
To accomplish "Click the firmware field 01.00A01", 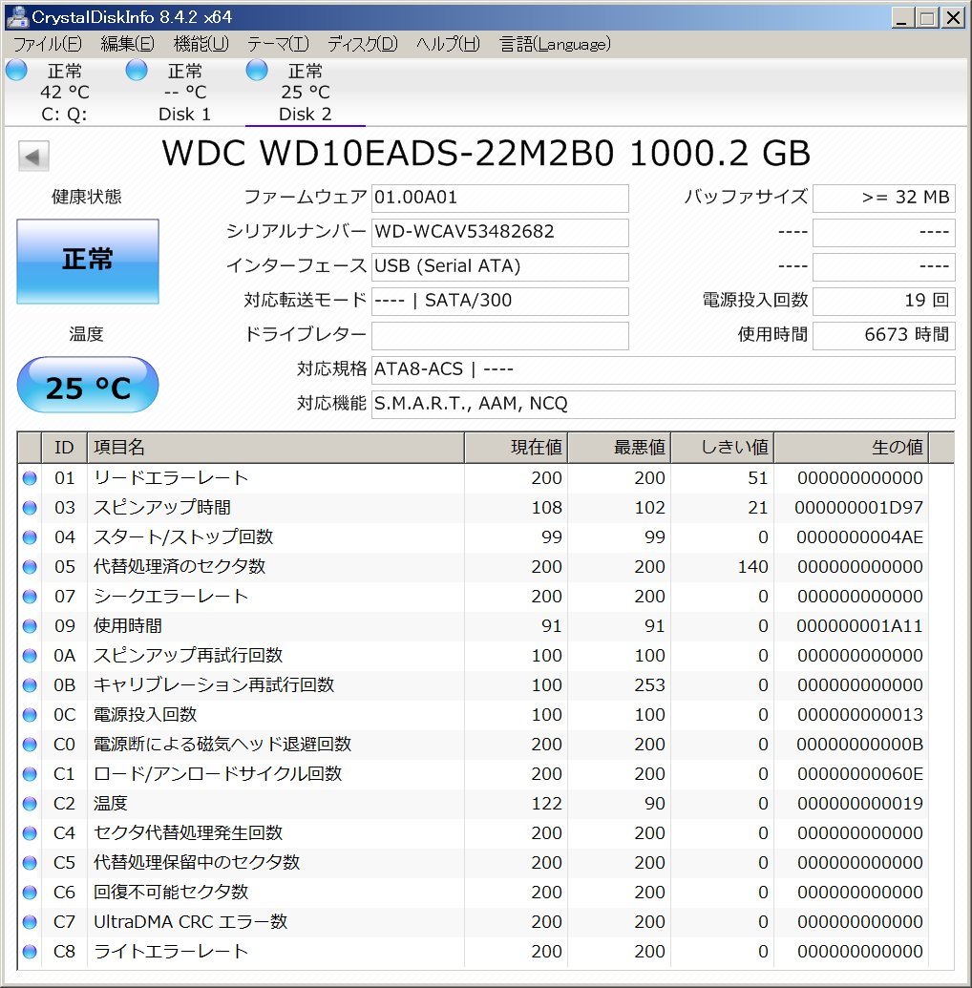I will tap(500, 198).
